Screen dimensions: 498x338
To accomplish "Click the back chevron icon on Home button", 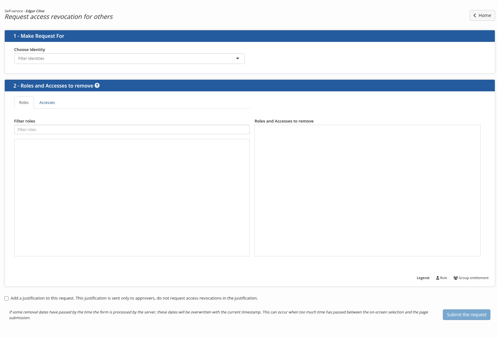I will click(475, 15).
